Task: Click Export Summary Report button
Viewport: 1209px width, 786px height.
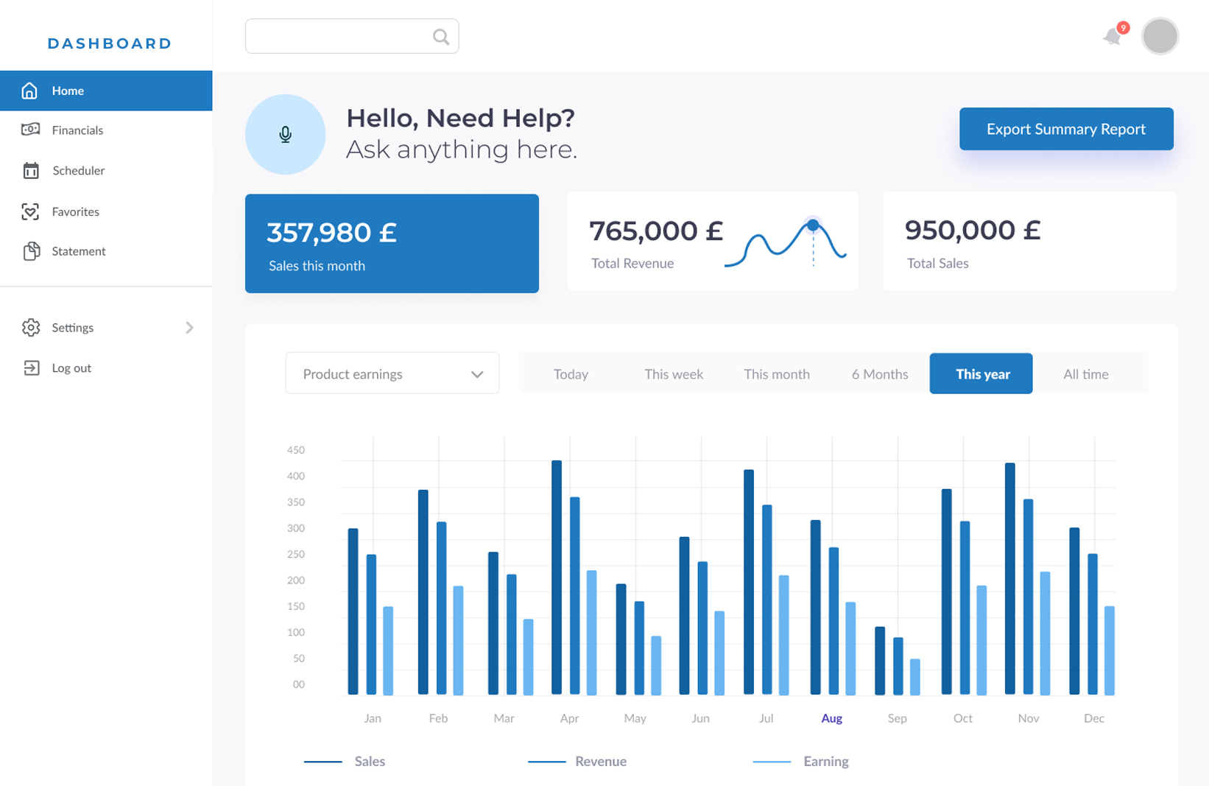Action: (1065, 129)
